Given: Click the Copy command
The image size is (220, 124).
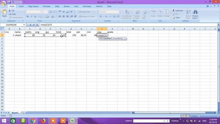Looking at the screenshot, I should coord(12,14).
